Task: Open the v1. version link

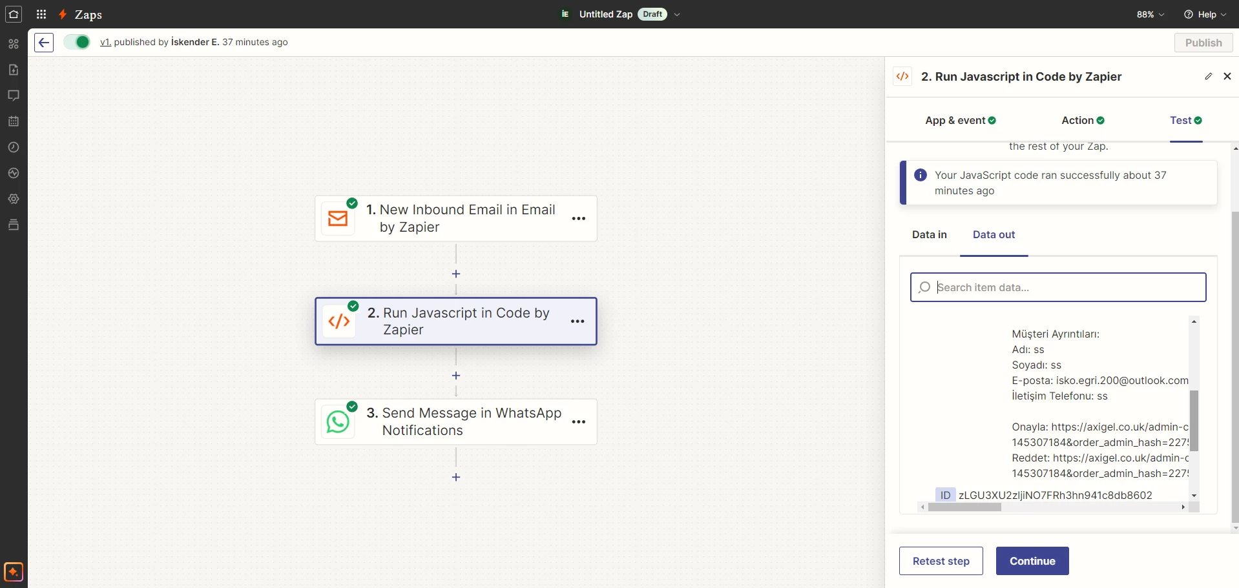Action: [x=105, y=42]
